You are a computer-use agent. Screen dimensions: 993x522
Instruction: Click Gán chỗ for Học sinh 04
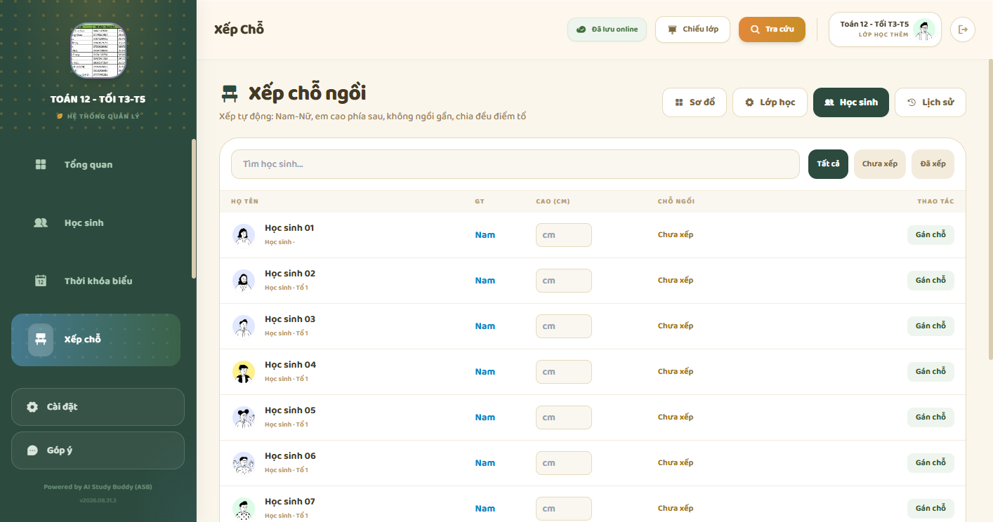930,372
